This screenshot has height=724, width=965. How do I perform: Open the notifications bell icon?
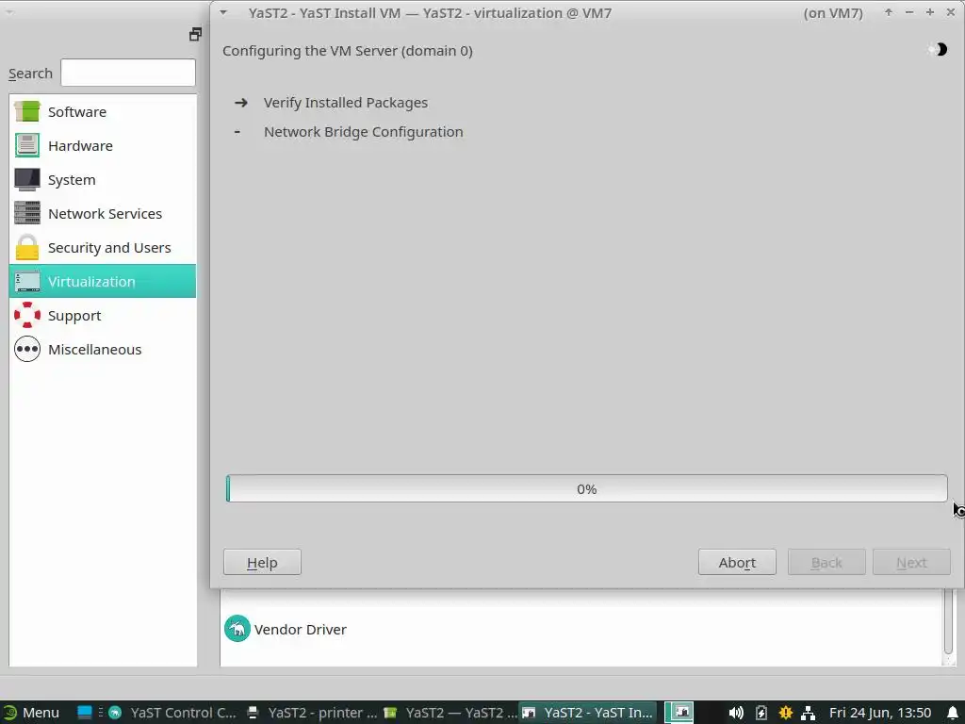pos(952,713)
